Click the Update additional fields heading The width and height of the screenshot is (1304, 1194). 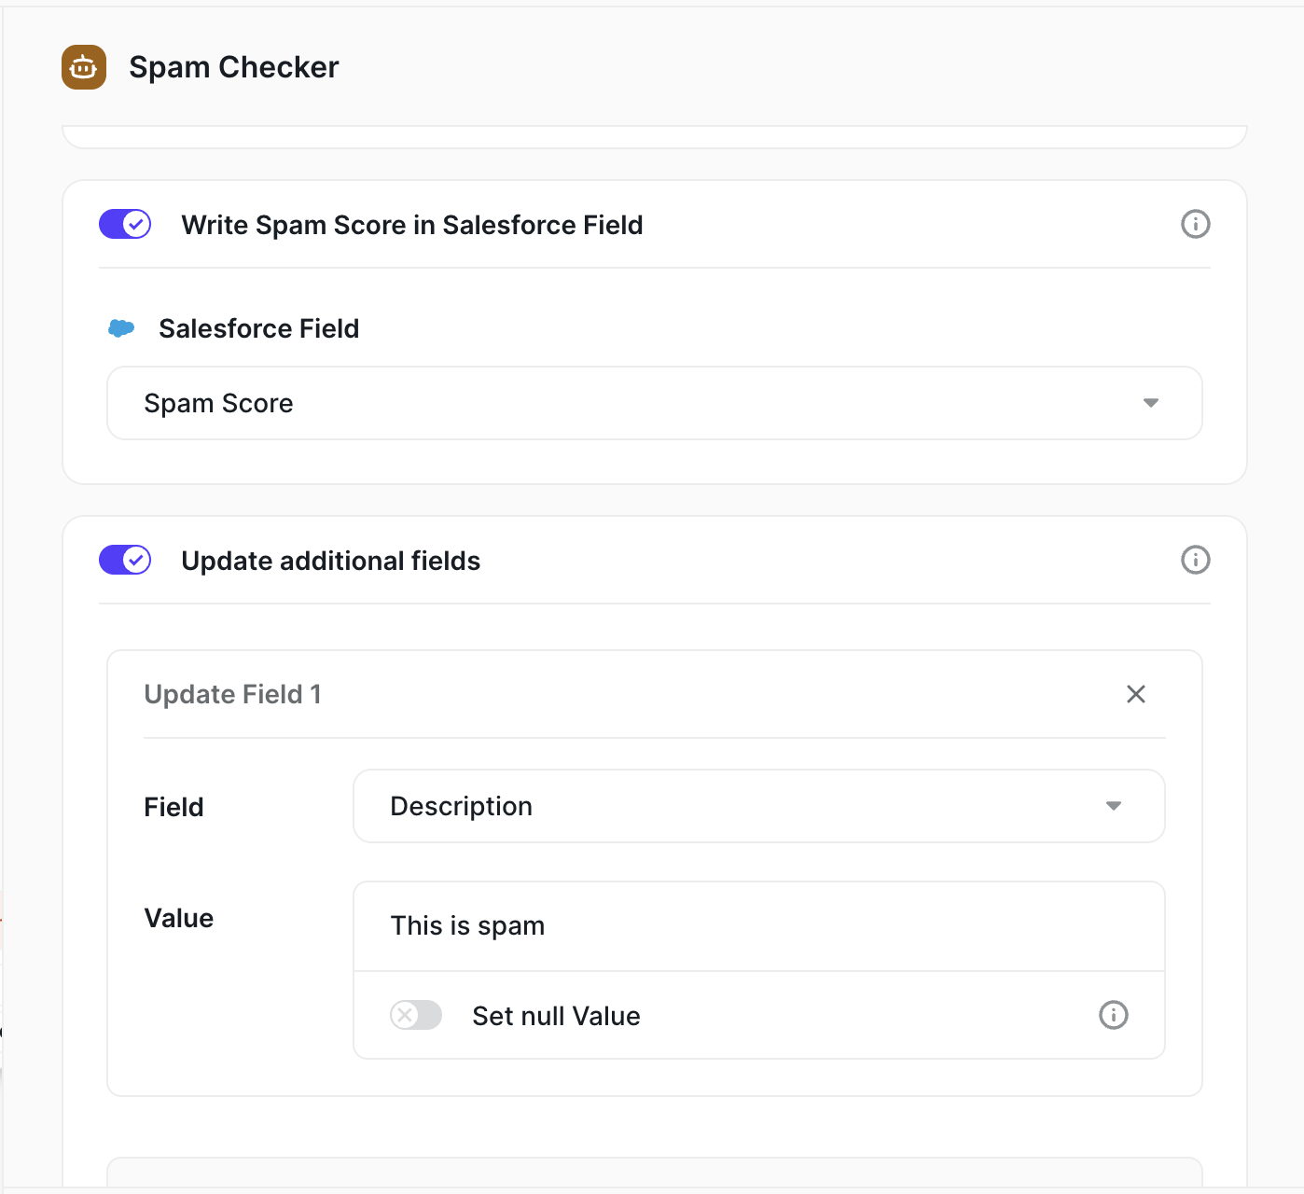(x=331, y=561)
